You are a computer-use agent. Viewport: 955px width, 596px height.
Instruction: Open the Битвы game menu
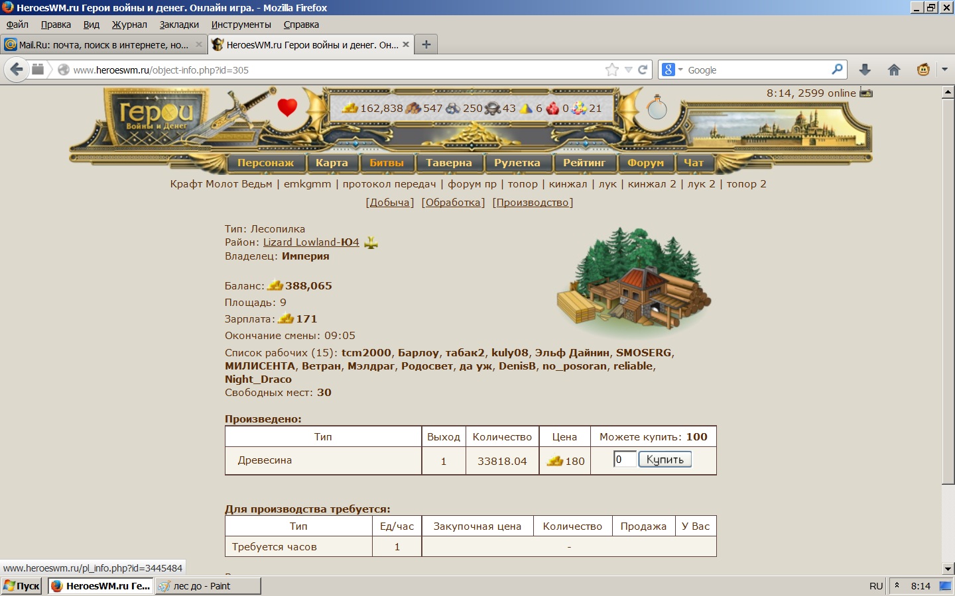(387, 163)
